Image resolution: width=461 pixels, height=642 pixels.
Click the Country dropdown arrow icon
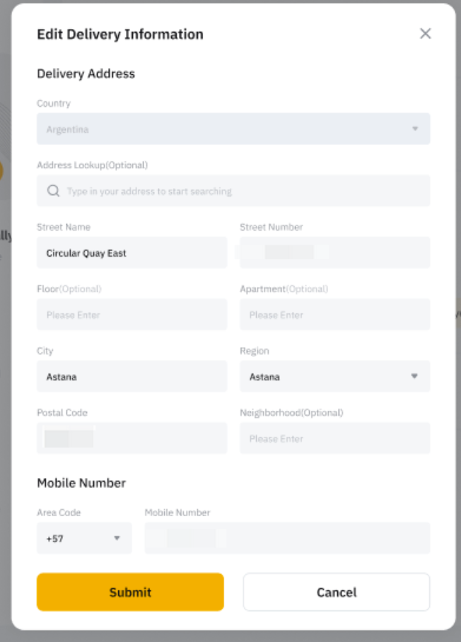coord(415,129)
